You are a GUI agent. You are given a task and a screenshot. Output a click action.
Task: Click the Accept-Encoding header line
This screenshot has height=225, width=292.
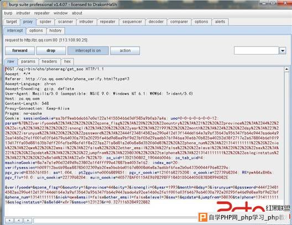point(39,89)
